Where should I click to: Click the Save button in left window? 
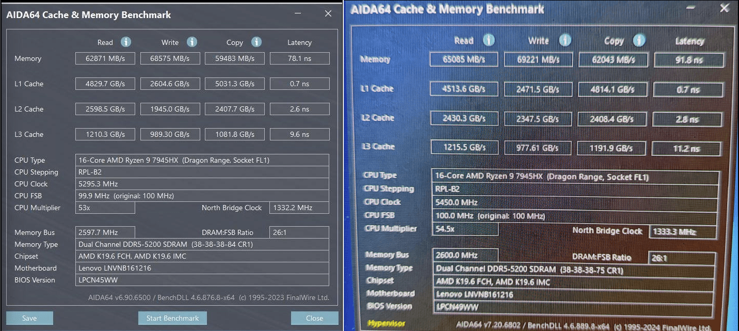pyautogui.click(x=29, y=318)
